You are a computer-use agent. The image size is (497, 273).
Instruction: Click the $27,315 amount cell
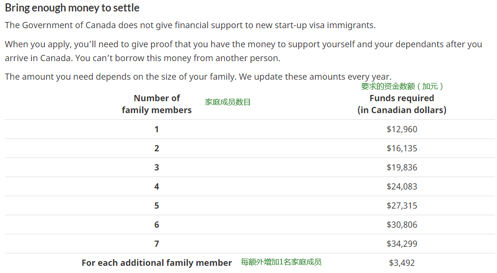401,206
